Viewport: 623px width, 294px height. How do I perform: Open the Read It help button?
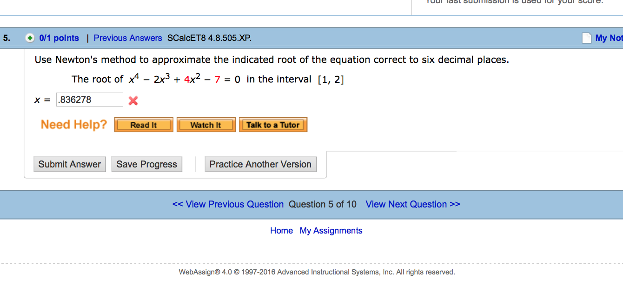[x=144, y=125]
